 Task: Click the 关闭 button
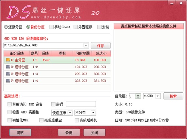pyautogui.click(x=94, y=132)
